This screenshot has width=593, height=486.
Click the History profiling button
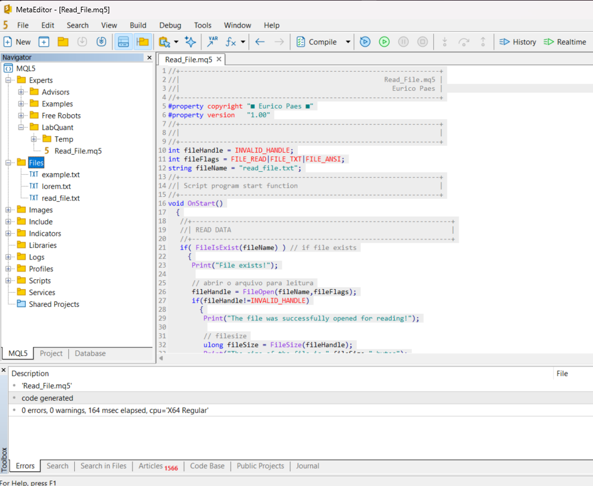click(517, 42)
